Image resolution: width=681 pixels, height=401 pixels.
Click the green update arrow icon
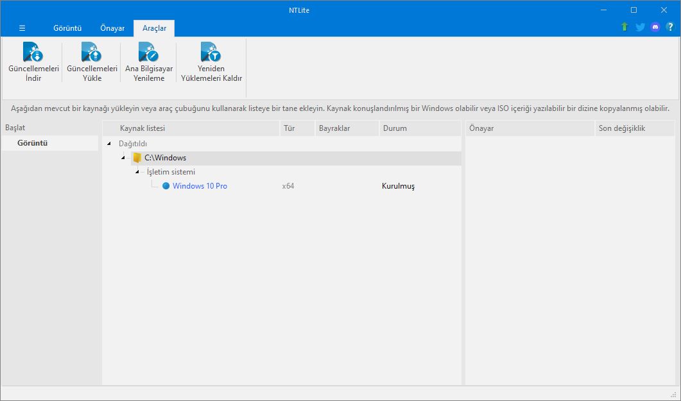[x=625, y=27]
